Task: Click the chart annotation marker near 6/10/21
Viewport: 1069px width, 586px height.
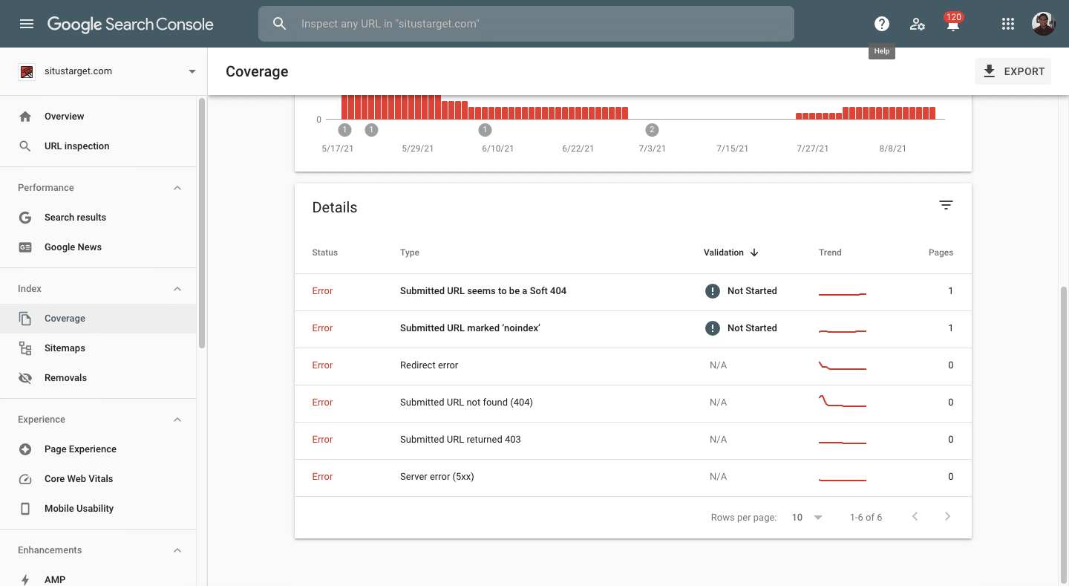Action: pos(486,130)
